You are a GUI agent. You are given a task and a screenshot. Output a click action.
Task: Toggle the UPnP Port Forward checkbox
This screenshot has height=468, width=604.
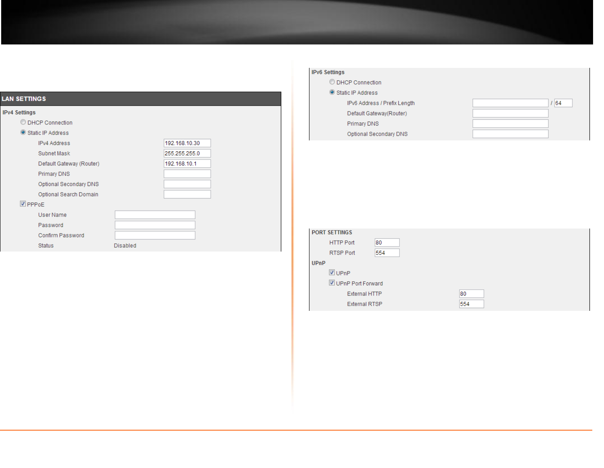(x=332, y=283)
